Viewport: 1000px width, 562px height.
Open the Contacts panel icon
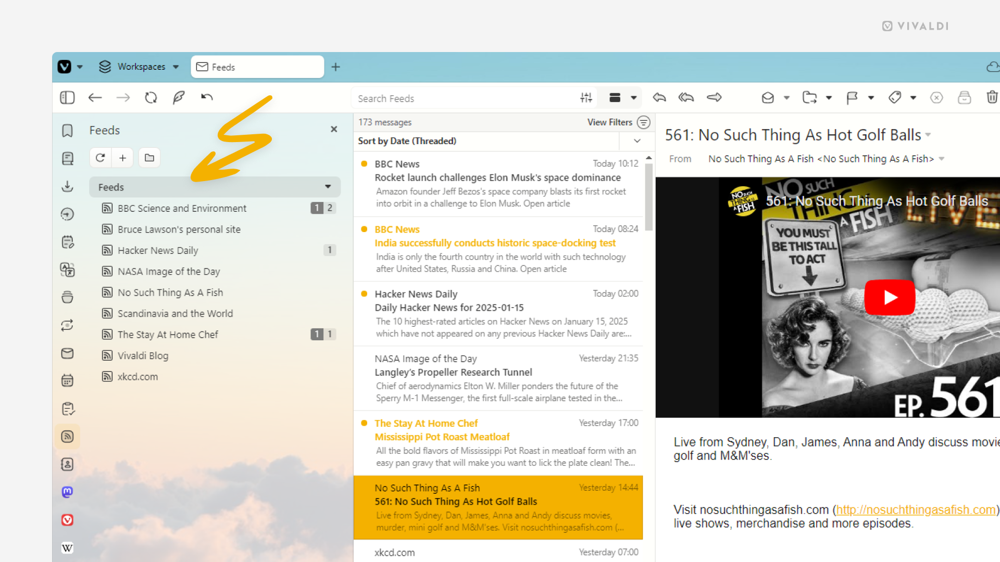tap(67, 464)
